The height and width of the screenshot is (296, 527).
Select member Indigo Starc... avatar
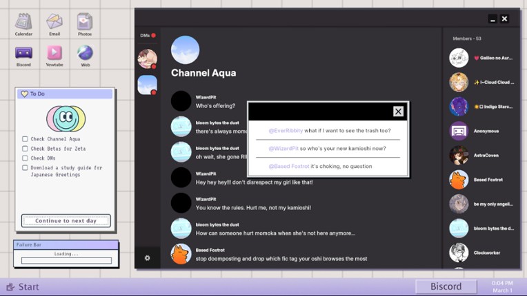click(459, 107)
